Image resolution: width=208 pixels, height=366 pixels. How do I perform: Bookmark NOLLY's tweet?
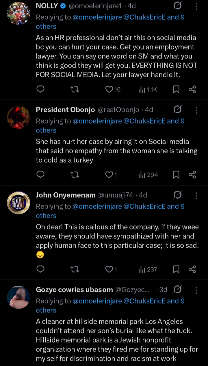pos(176,90)
